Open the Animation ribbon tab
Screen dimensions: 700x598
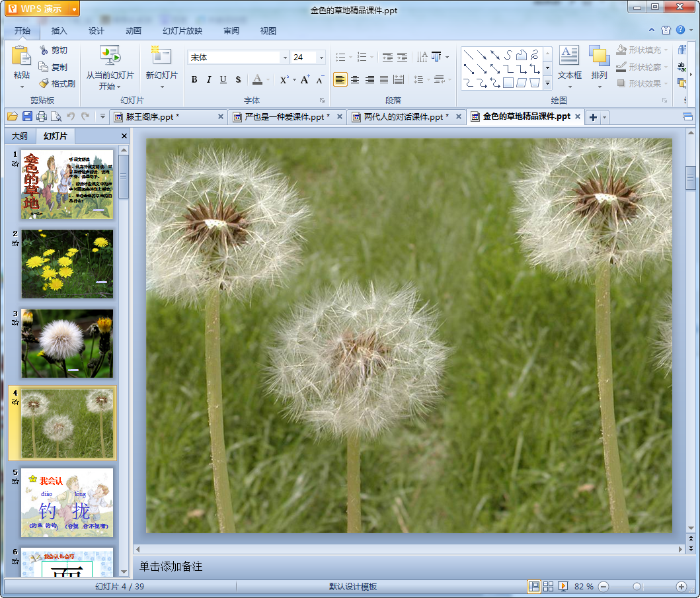click(x=133, y=31)
